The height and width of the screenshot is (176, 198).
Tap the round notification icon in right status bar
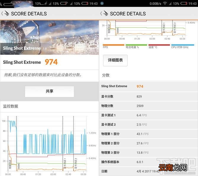(x=102, y=4)
